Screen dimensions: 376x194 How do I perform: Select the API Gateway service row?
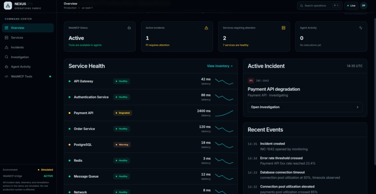[151, 81]
